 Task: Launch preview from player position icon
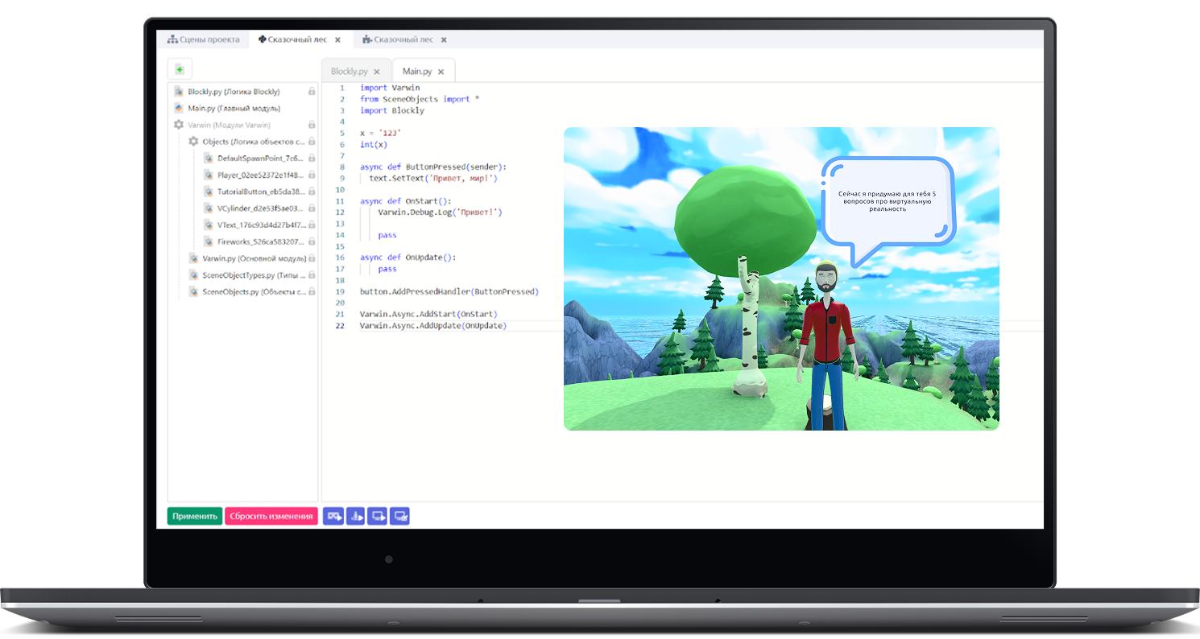[x=355, y=516]
